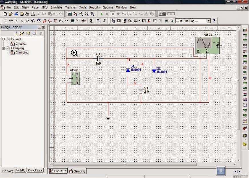The height and width of the screenshot is (178, 249).
Task: Place a source component
Action: (x=5, y=21)
